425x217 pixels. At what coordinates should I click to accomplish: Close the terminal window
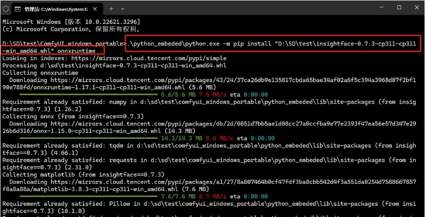(416, 8)
